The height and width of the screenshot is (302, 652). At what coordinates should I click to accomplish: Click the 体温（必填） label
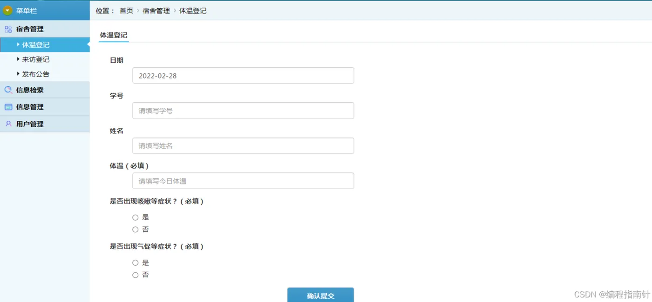tap(129, 166)
